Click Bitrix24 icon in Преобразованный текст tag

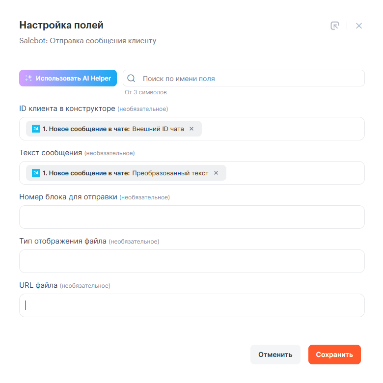[x=36, y=173]
